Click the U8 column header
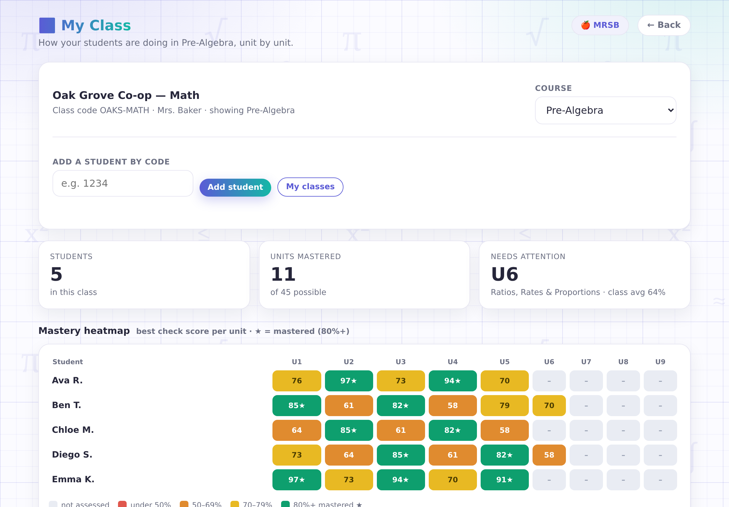Image resolution: width=729 pixels, height=507 pixels. point(623,362)
